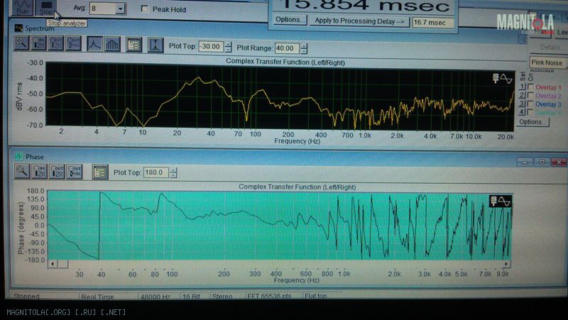The height and width of the screenshot is (320, 568).
Task: Set overlay 1 with button 1
Action: (x=523, y=87)
